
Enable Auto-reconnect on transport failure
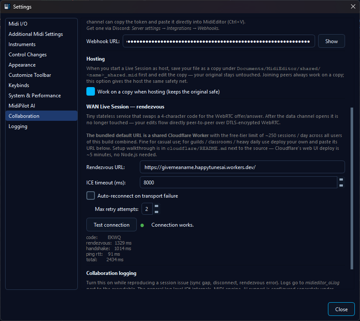click(91, 196)
